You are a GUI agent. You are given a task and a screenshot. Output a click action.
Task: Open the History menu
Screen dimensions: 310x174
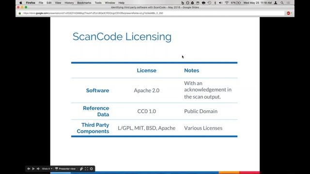pyautogui.click(x=69, y=3)
